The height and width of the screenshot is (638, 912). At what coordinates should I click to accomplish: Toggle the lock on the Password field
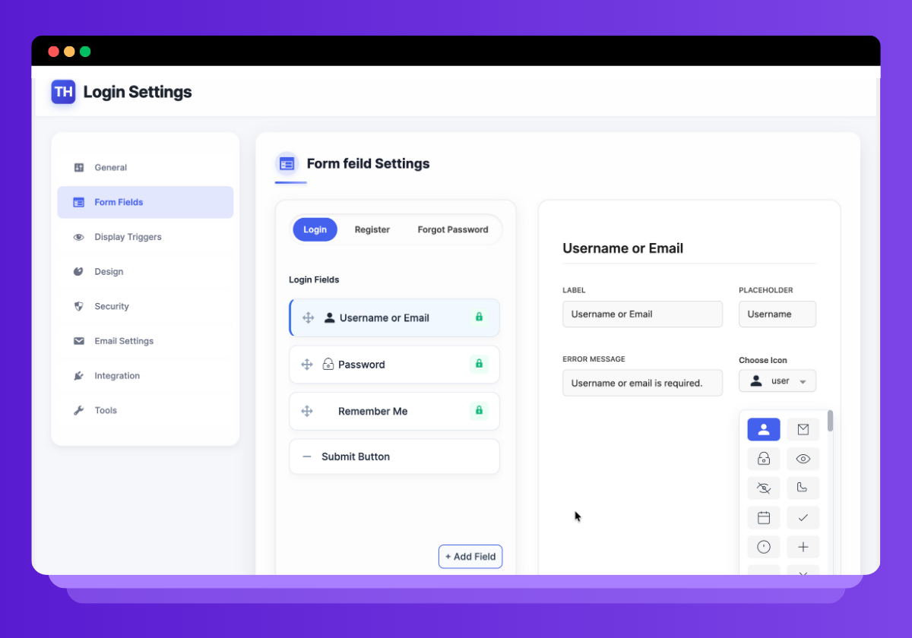pos(480,365)
